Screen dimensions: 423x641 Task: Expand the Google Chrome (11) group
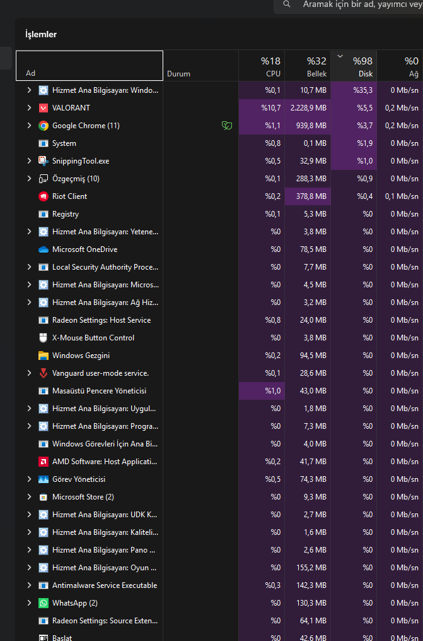click(29, 125)
